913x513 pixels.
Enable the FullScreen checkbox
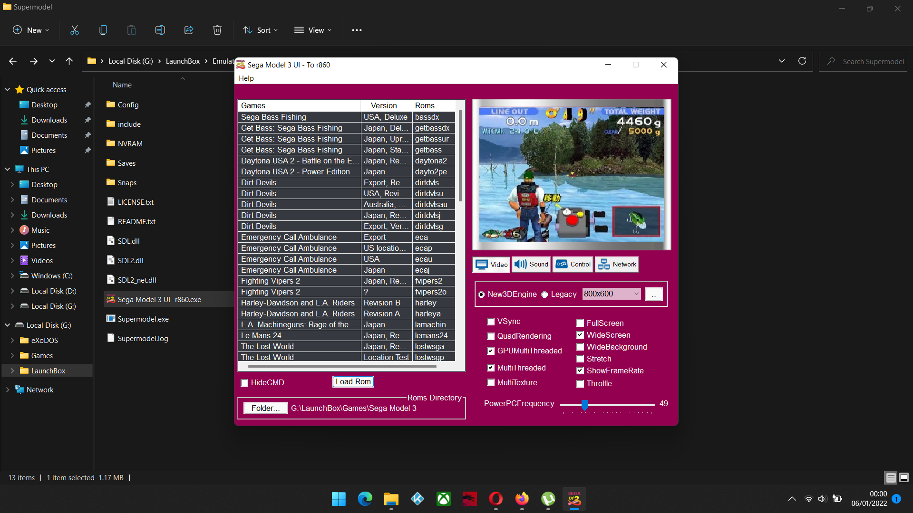[x=580, y=323]
